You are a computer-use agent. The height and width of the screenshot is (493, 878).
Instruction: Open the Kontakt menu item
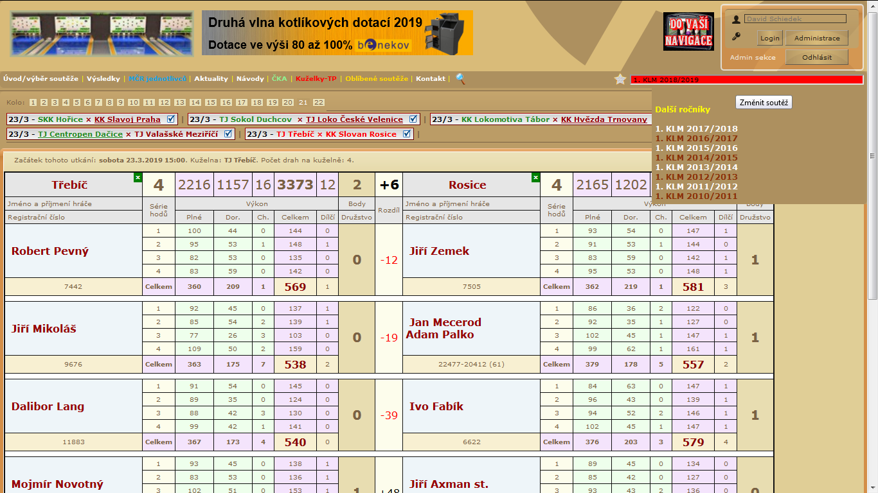(x=431, y=78)
